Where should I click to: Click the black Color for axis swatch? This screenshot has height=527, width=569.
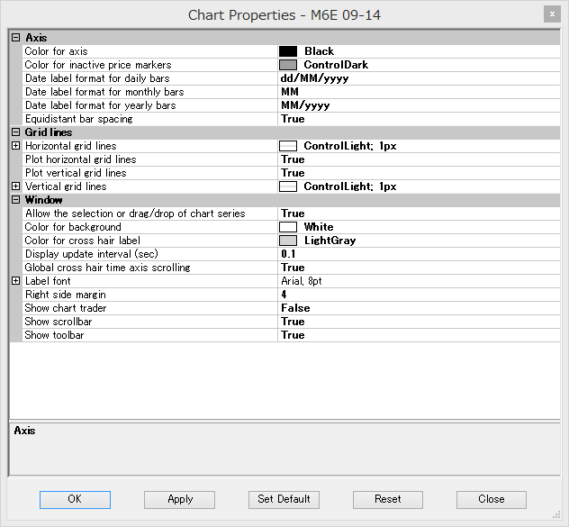[x=288, y=51]
